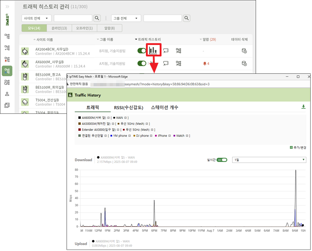Open traffic history chart for AX2004BCM_사무실D
312x251 pixels.
pyautogui.click(x=153, y=50)
